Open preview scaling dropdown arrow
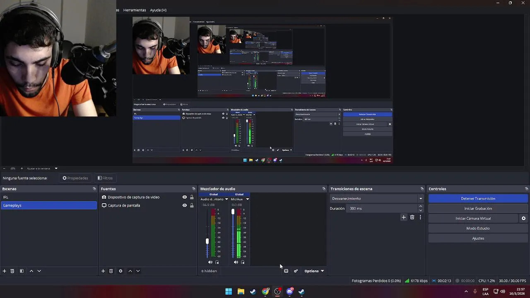530x298 pixels. point(56,168)
